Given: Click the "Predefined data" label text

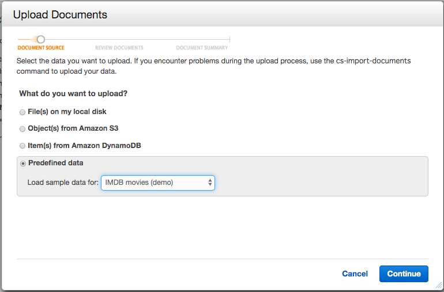Looking at the screenshot, I should (x=56, y=163).
